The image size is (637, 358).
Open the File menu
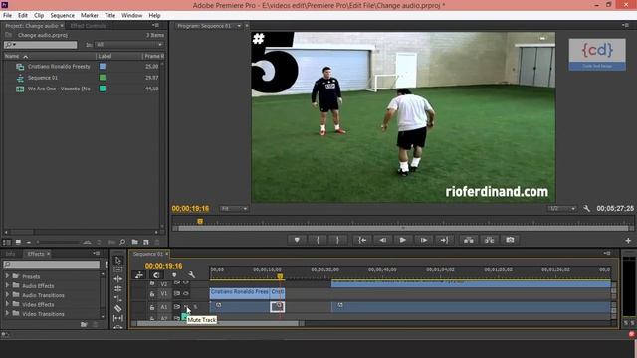(7, 16)
